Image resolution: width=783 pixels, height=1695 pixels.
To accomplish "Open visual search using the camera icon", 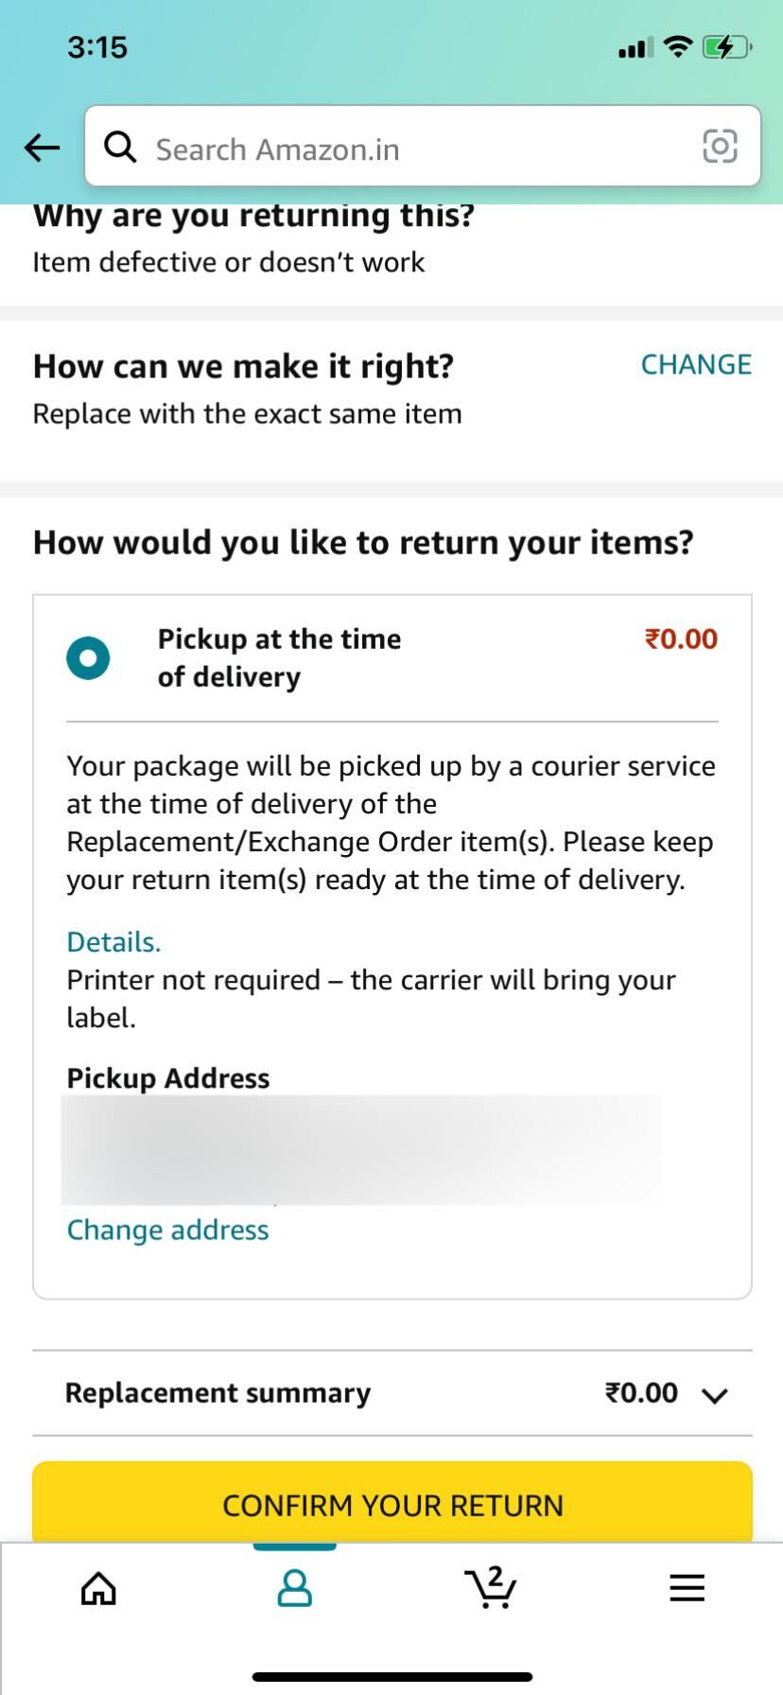I will [720, 147].
